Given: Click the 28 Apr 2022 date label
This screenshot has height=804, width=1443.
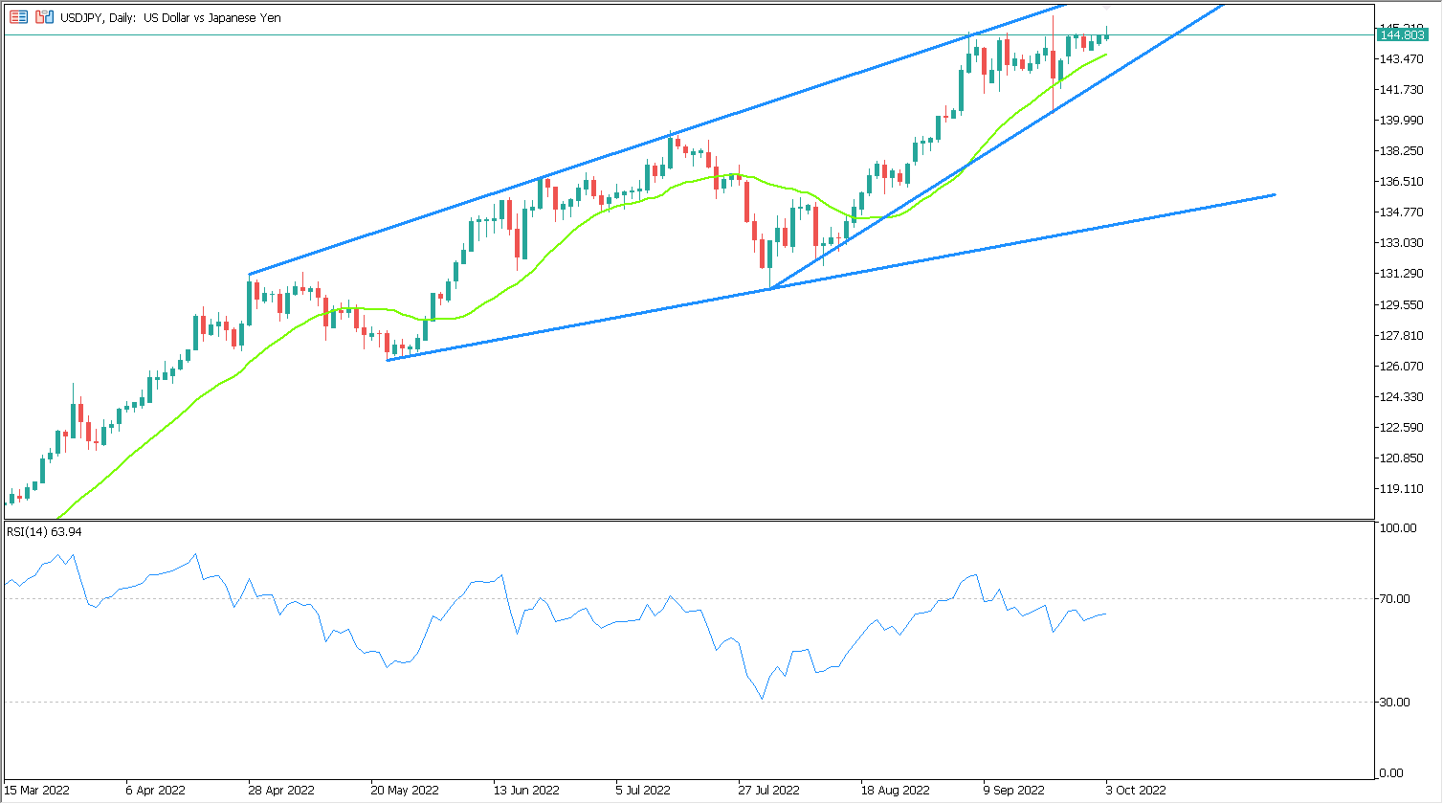Looking at the screenshot, I should [x=281, y=791].
